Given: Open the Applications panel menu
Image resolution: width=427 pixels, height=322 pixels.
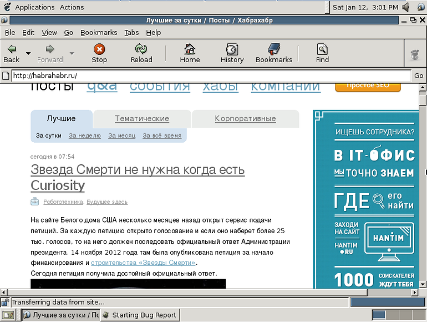Looking at the screenshot, I should (x=34, y=7).
